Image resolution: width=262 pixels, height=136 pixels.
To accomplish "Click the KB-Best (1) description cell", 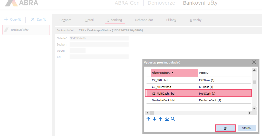I will tap(206, 87).
